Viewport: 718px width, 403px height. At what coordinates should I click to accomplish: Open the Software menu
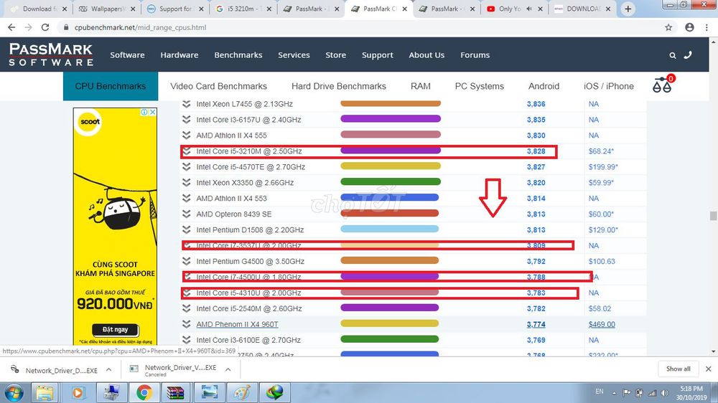127,55
